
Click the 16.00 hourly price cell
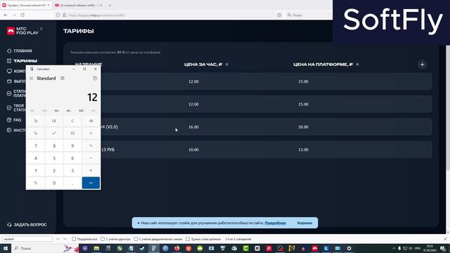pyautogui.click(x=193, y=126)
